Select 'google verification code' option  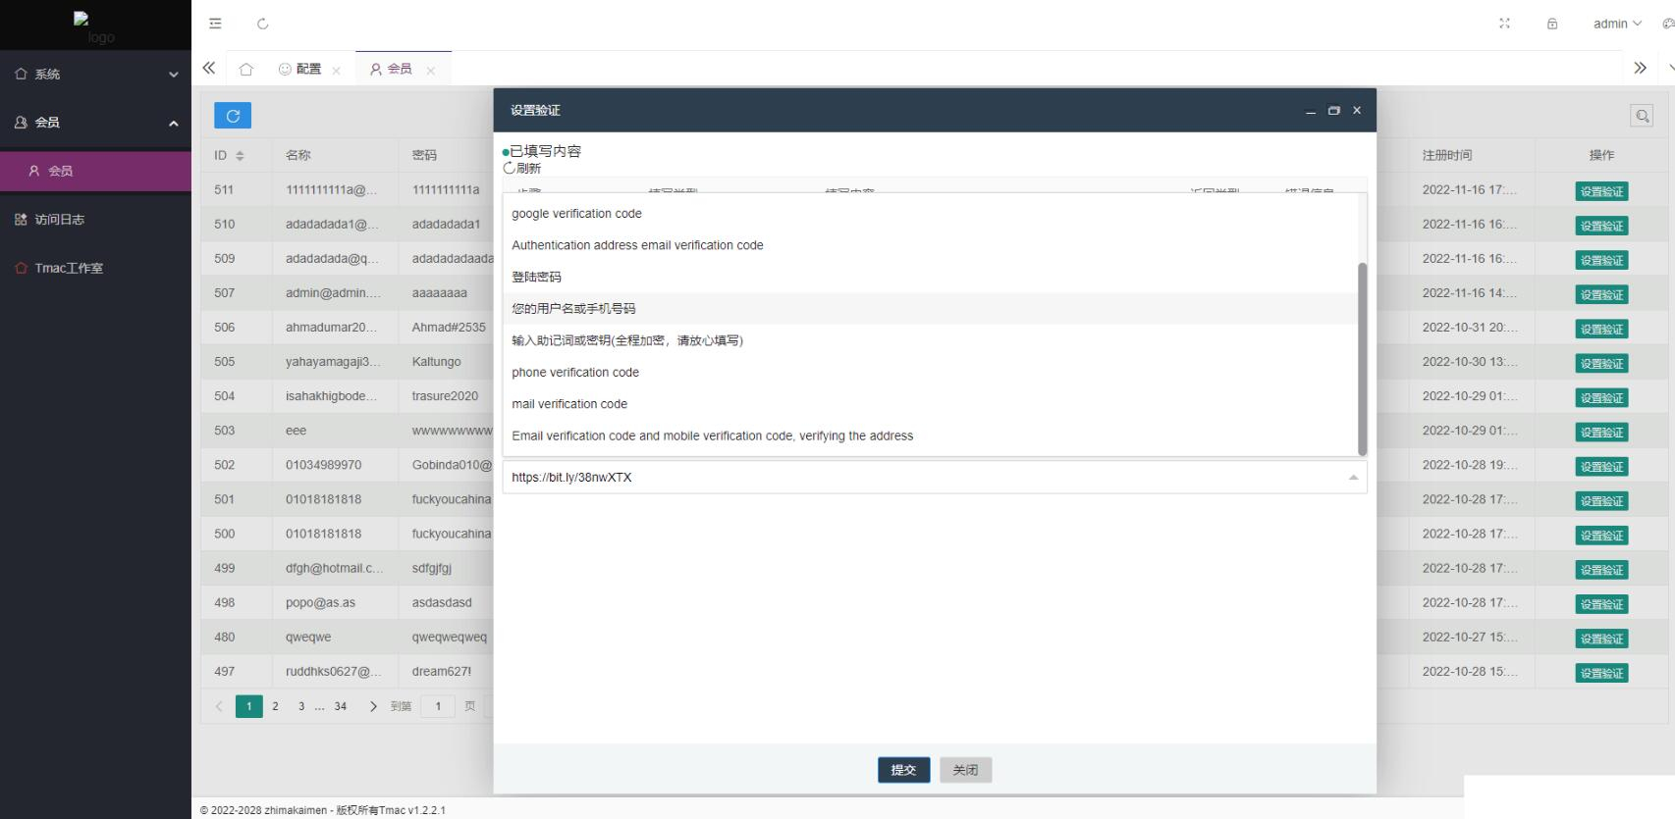(576, 214)
